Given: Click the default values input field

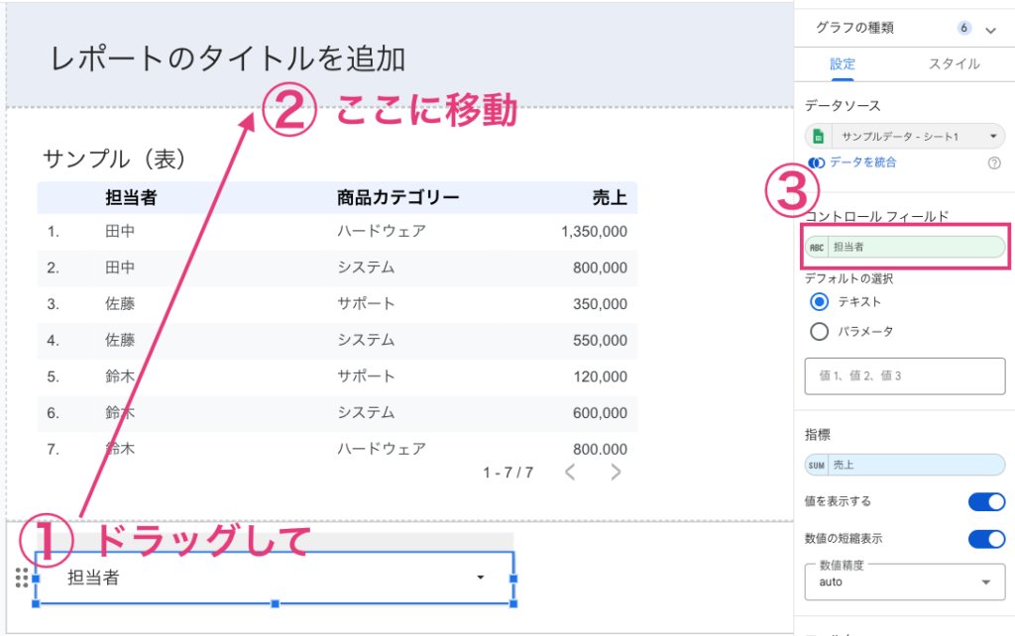Looking at the screenshot, I should [x=905, y=376].
